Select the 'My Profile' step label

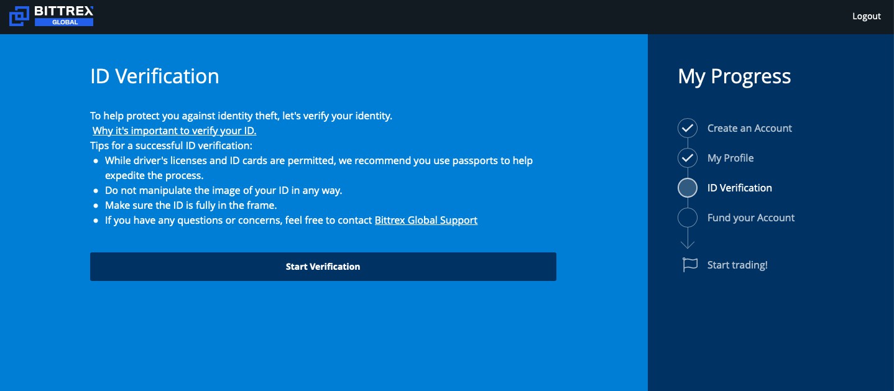coord(730,158)
